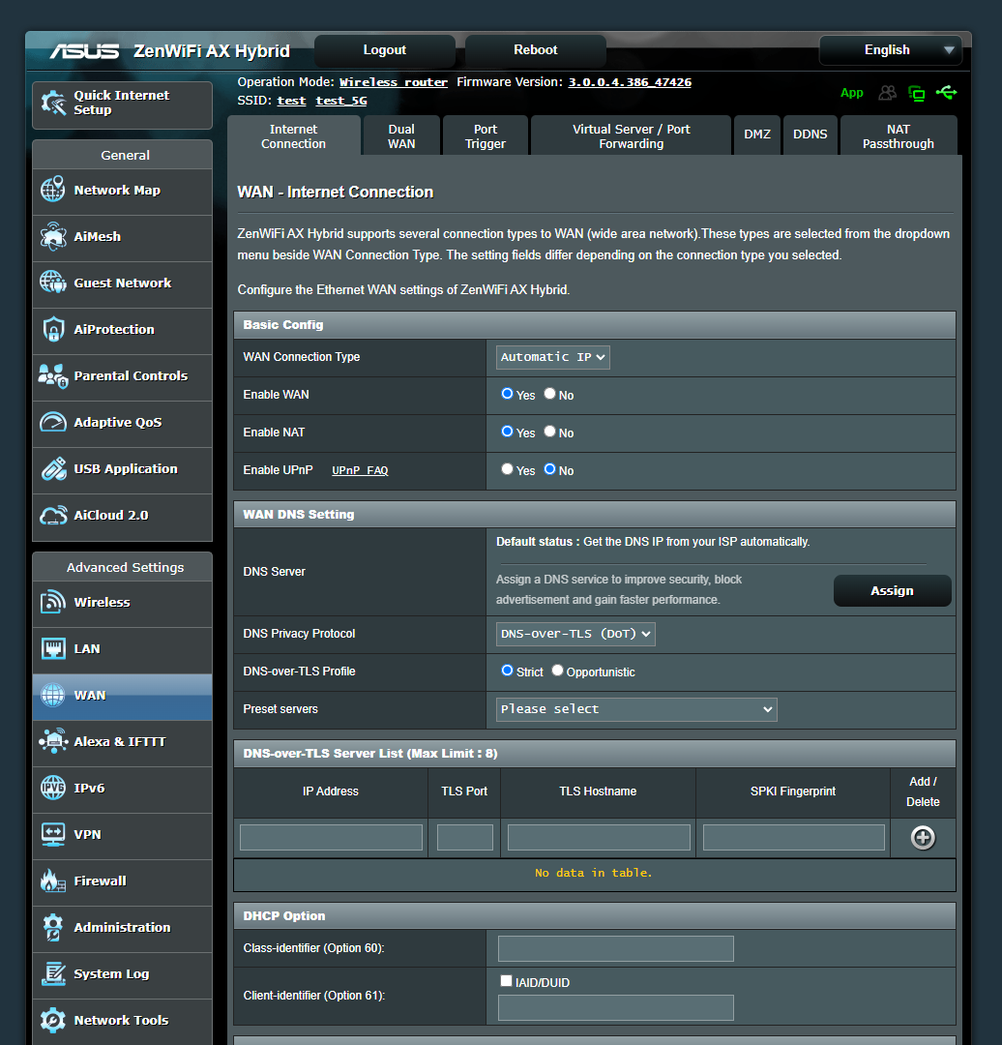The height and width of the screenshot is (1045, 1002).
Task: Click the network clients icon in header
Action: pyautogui.click(x=887, y=93)
